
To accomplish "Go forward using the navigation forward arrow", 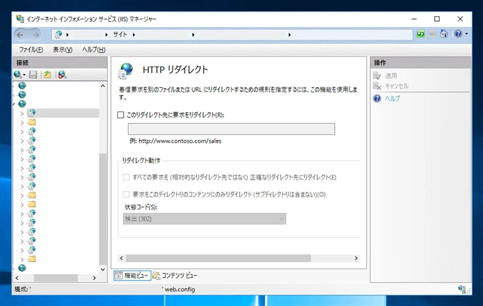I will pos(36,35).
